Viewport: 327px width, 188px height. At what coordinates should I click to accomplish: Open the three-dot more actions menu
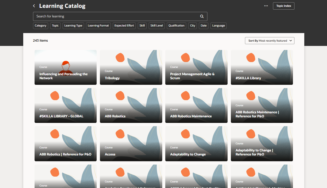tap(266, 6)
